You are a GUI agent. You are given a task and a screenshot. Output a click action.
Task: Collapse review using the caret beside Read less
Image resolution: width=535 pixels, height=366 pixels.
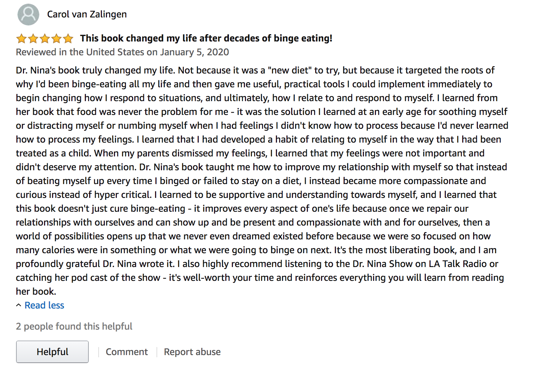pos(19,305)
